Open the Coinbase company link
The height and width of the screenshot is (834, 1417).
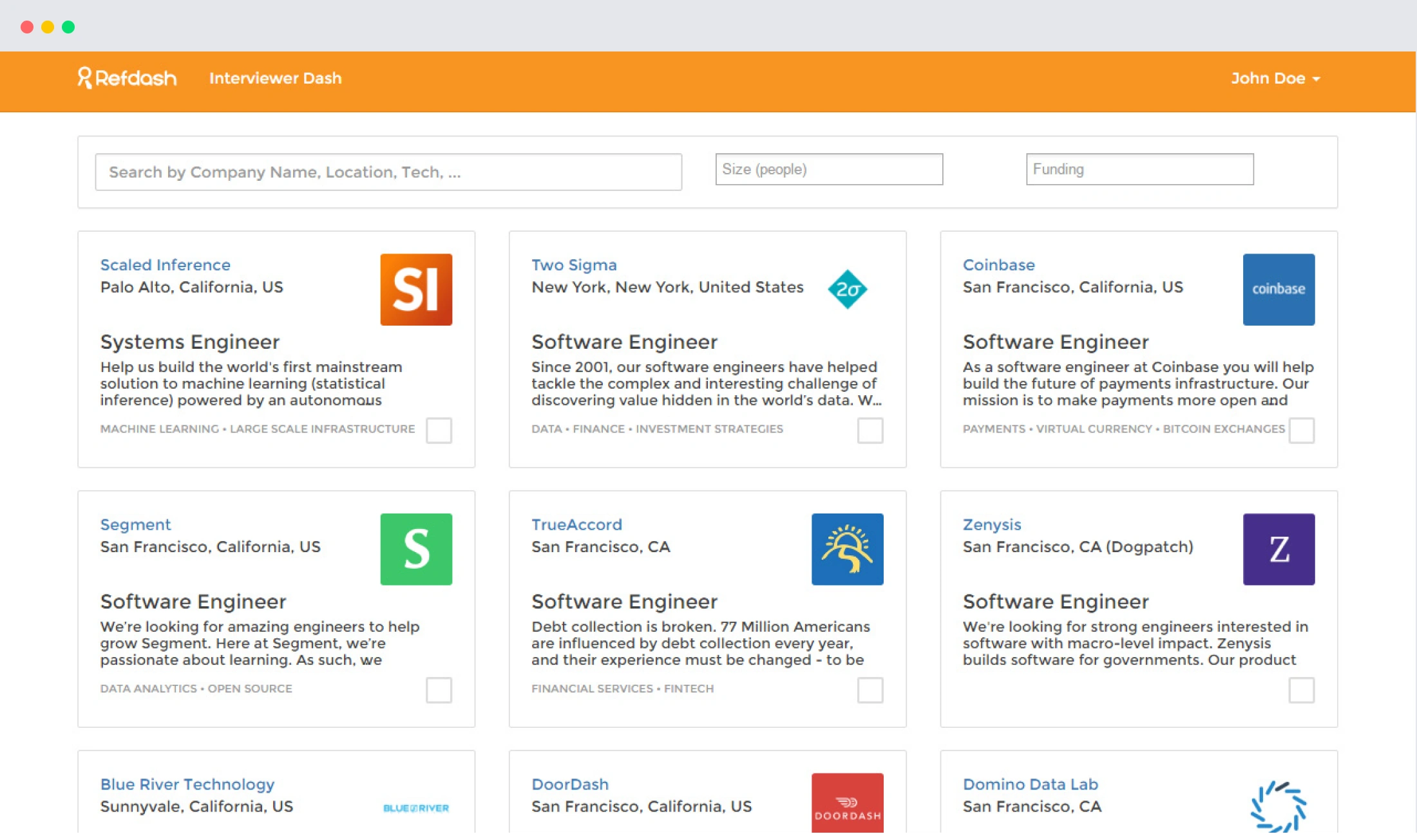[998, 264]
